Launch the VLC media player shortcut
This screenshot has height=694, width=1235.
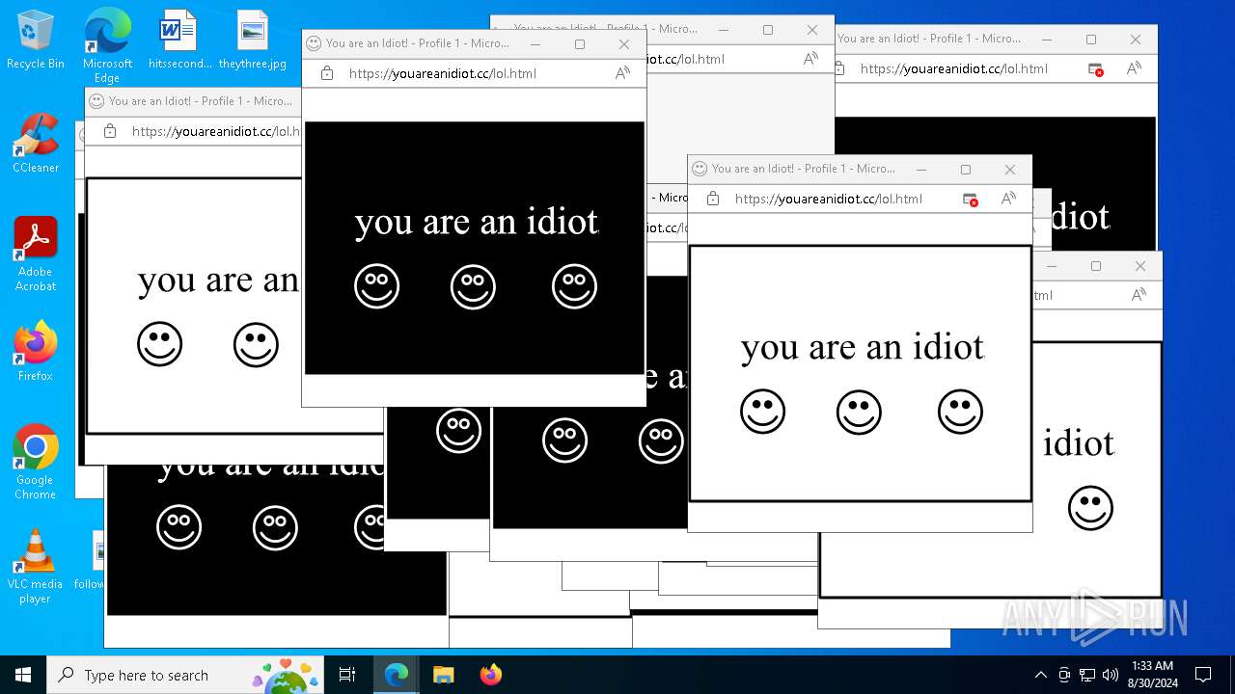(x=36, y=566)
